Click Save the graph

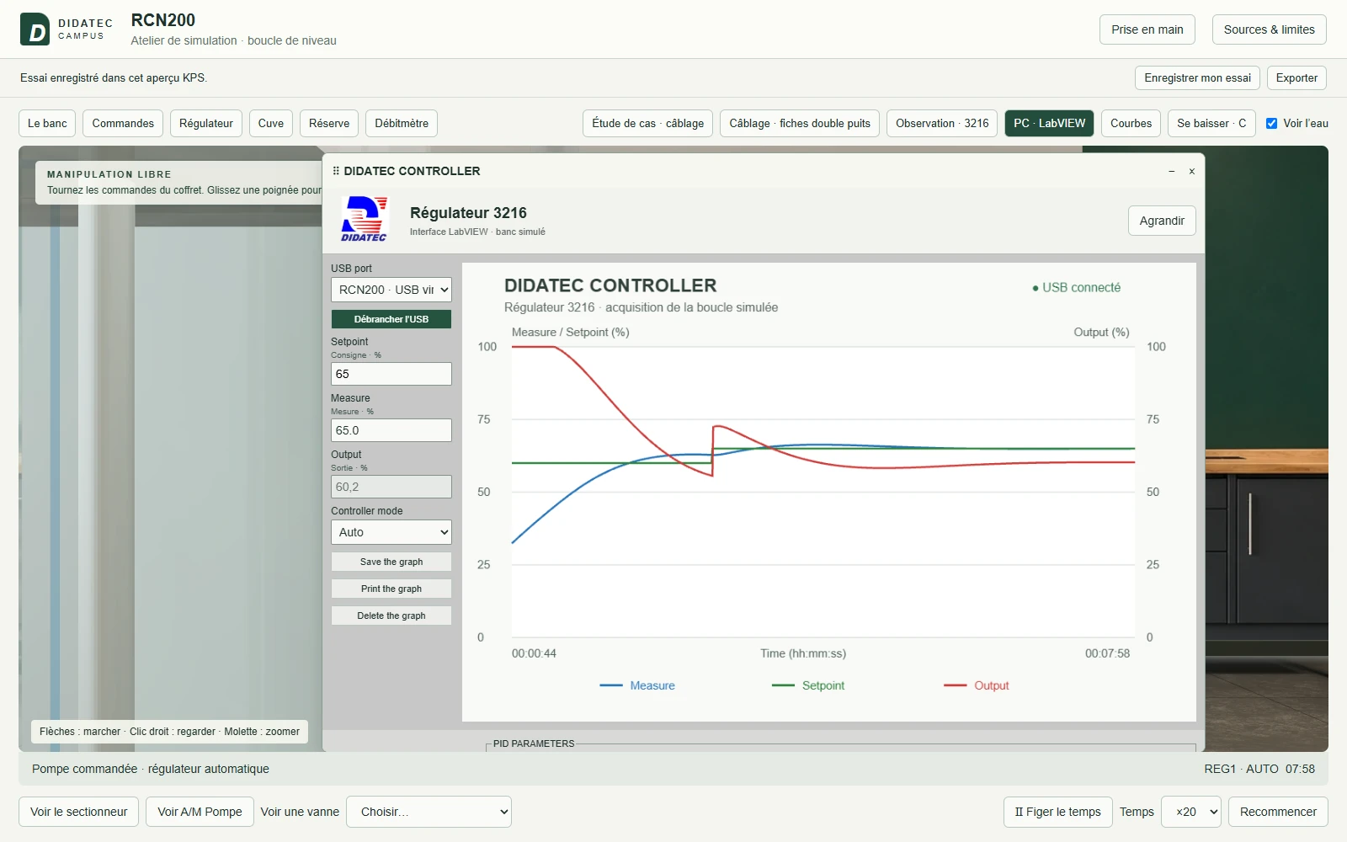tap(391, 562)
